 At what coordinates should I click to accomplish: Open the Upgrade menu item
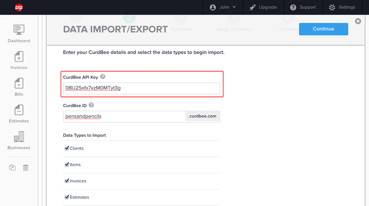(x=263, y=7)
